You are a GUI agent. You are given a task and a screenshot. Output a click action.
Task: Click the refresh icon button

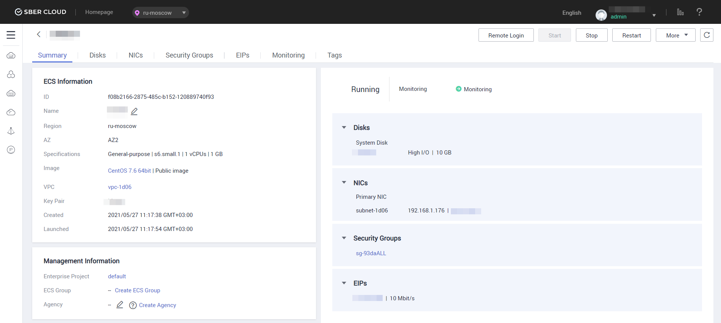pos(707,35)
